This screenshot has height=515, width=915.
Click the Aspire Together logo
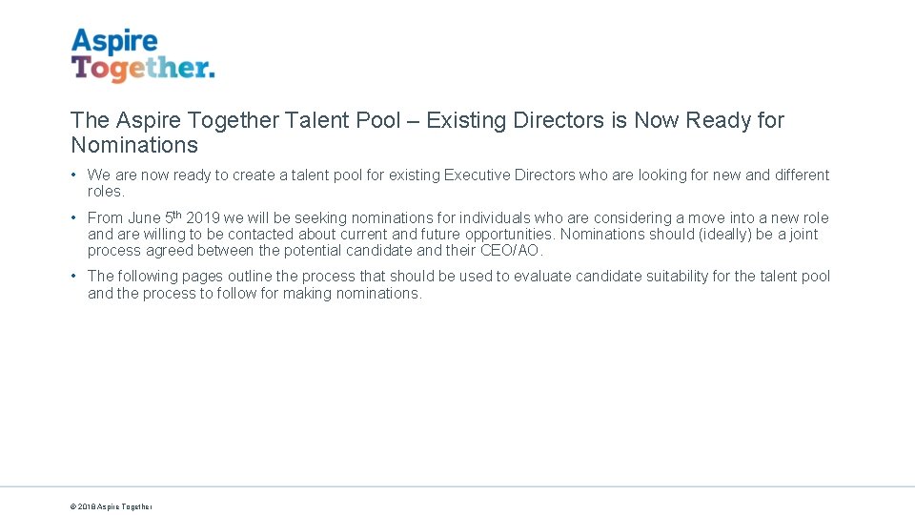pos(143,55)
